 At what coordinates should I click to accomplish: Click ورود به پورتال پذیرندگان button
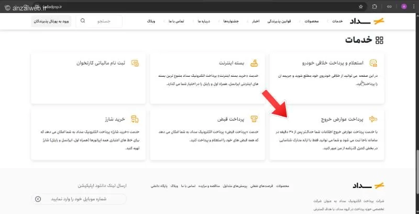pos(51,21)
